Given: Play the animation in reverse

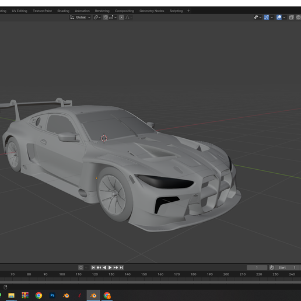Looking at the screenshot, I should 104,268.
